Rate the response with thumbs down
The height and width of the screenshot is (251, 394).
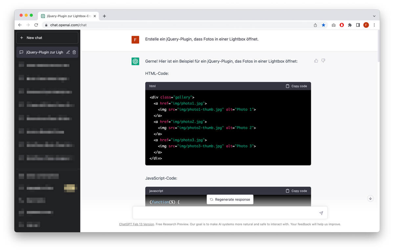323,61
